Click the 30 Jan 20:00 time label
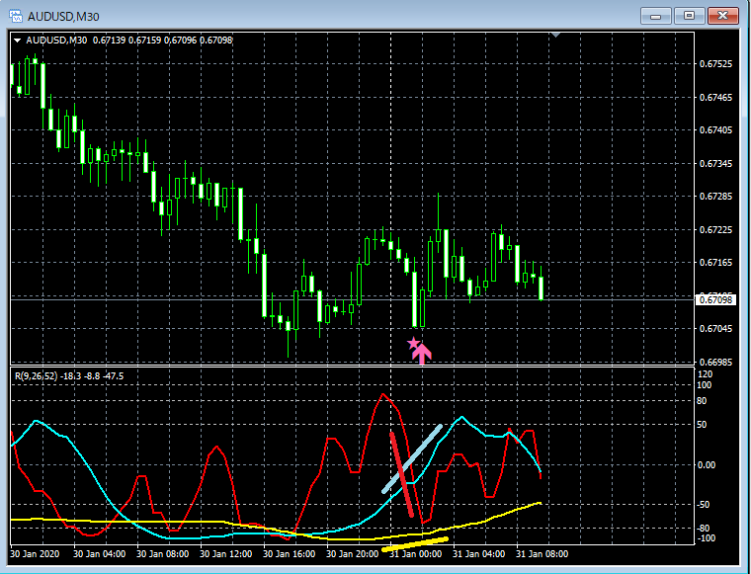This screenshot has height=574, width=751. point(352,554)
